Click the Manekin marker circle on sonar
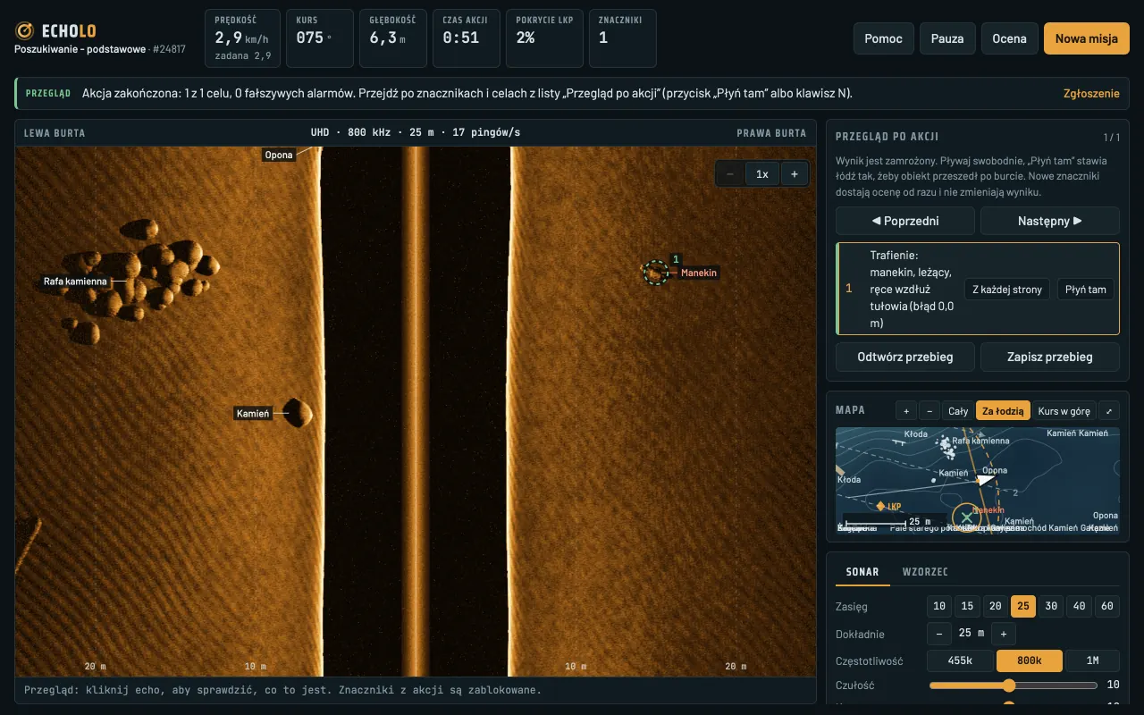Viewport: 1144px width, 715px height. click(x=655, y=273)
